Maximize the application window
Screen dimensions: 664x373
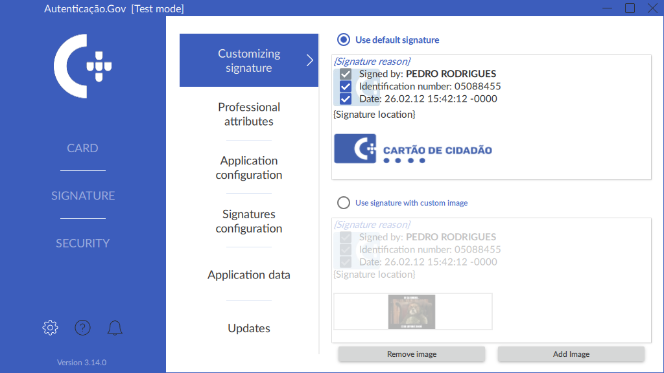pos(630,8)
